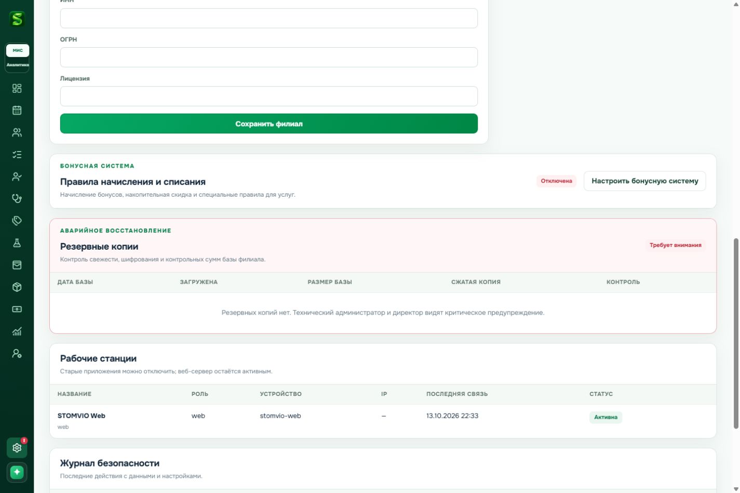Switch to the МИС mode tab
This screenshot has width=740, height=493.
click(18, 50)
